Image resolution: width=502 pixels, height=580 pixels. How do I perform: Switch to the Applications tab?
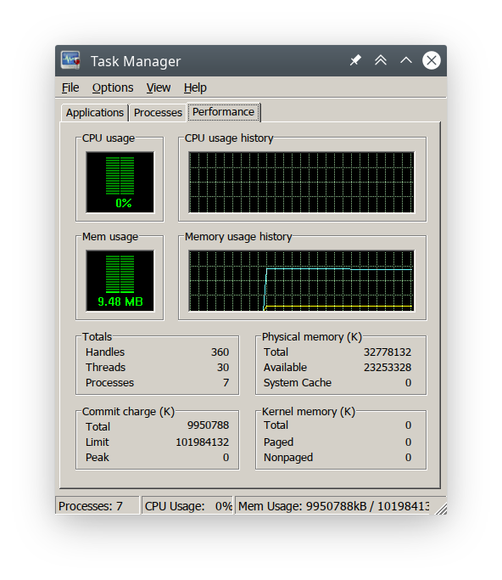95,112
